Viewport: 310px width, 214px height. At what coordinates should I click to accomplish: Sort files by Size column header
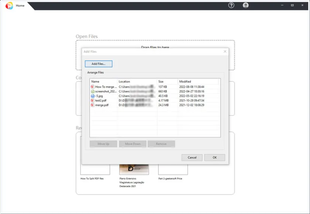click(x=167, y=81)
